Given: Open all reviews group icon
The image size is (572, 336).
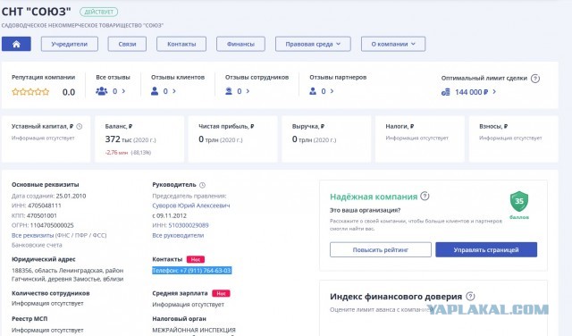Looking at the screenshot, I should click(101, 91).
